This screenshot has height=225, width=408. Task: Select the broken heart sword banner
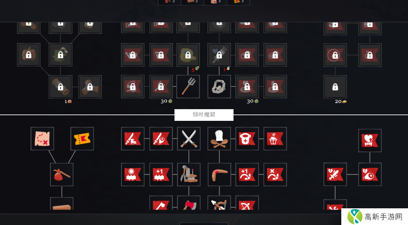click(335, 174)
